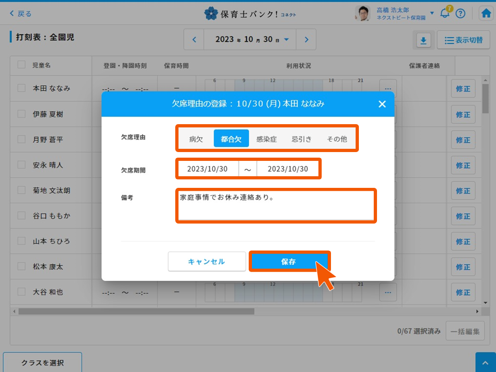The height and width of the screenshot is (372, 496).
Task: Open the date picker dropdown for 2023年10月30日
Action: [x=286, y=40]
